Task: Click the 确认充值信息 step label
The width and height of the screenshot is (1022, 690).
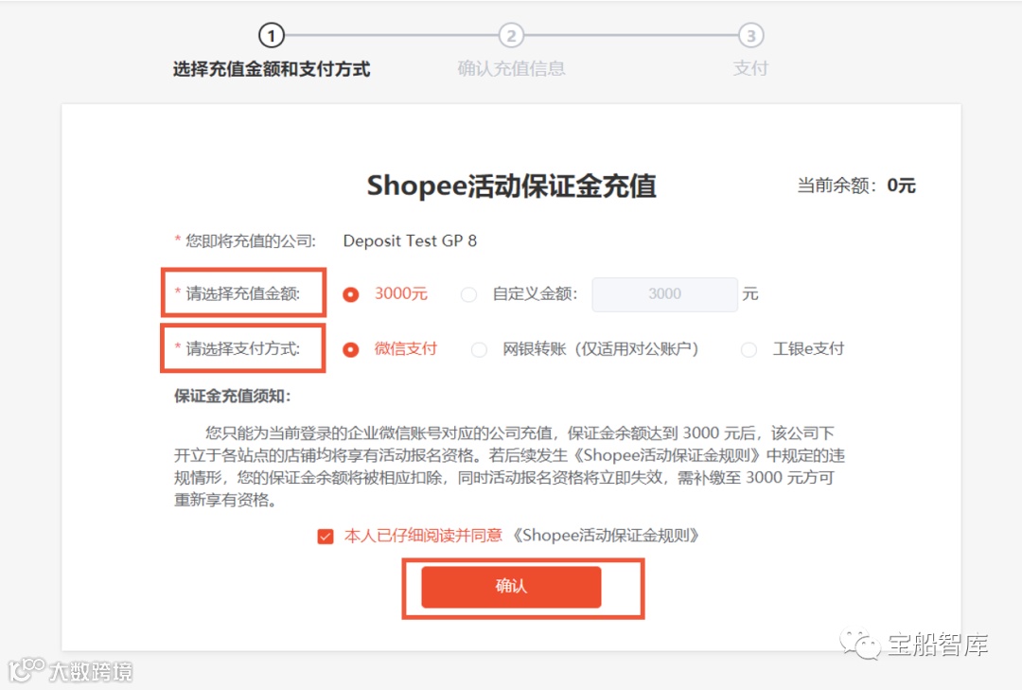Action: click(x=511, y=68)
